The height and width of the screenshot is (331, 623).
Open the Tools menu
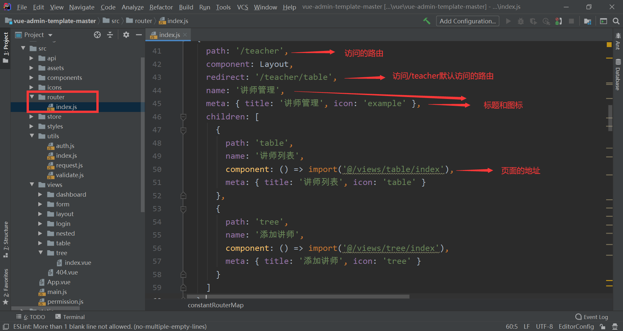pyautogui.click(x=223, y=7)
